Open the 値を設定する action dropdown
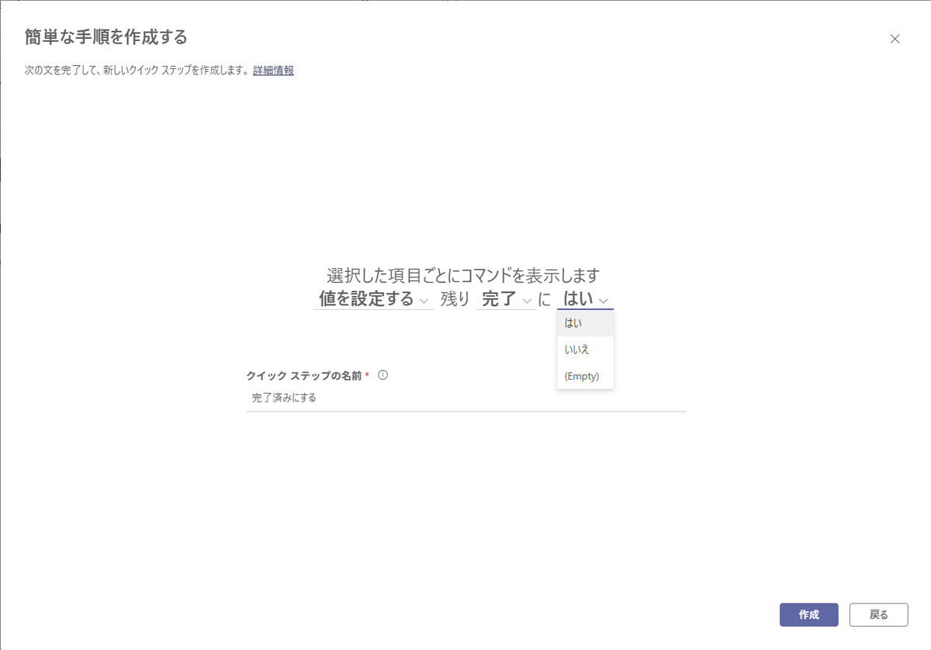The width and height of the screenshot is (931, 650). [x=373, y=299]
